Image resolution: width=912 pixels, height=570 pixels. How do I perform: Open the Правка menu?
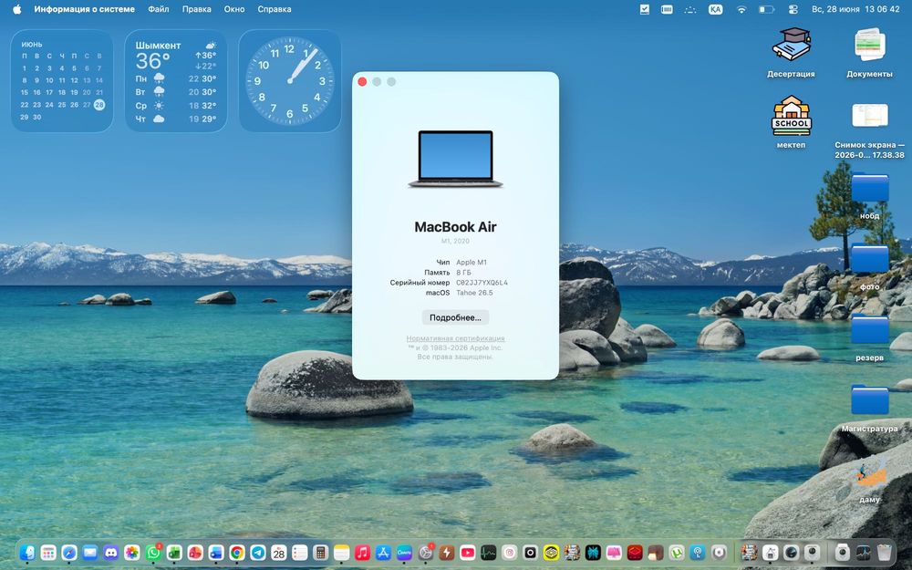(x=197, y=9)
